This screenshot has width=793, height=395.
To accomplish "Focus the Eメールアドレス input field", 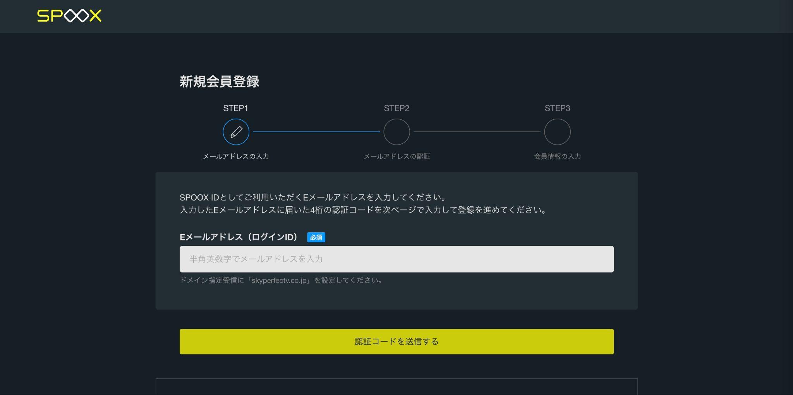I will point(396,259).
